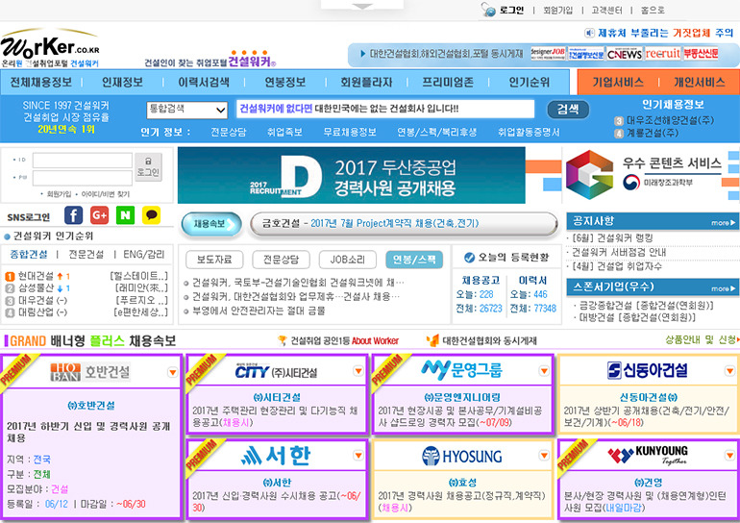Expand the KUNYOUNG card arrow
This screenshot has height=523, width=740.
(x=729, y=455)
